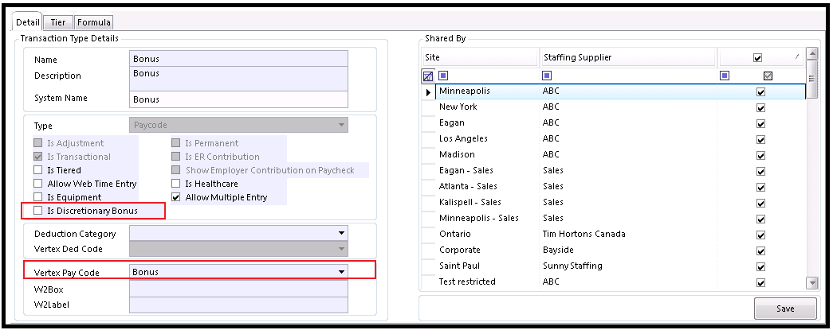
Task: Switch to the Tier tab
Action: click(58, 22)
